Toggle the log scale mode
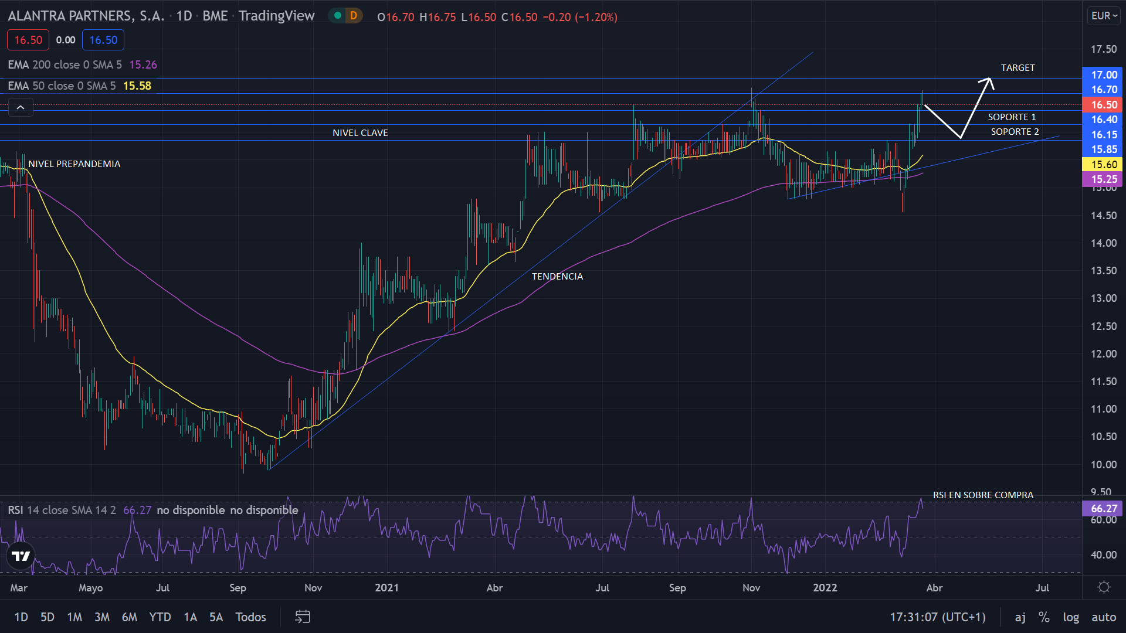The width and height of the screenshot is (1126, 633). click(x=1071, y=617)
